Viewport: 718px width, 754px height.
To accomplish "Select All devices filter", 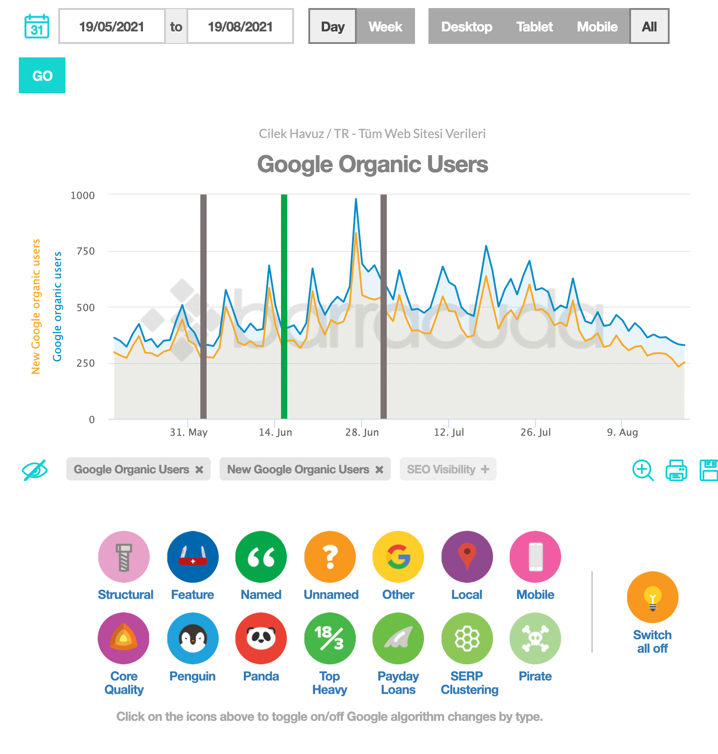I will (x=649, y=26).
